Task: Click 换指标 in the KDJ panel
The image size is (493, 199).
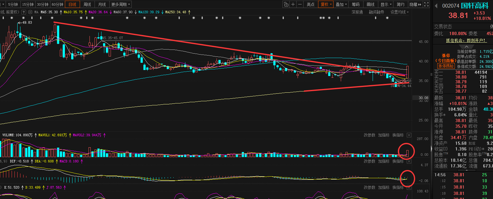Action: pos(398,187)
